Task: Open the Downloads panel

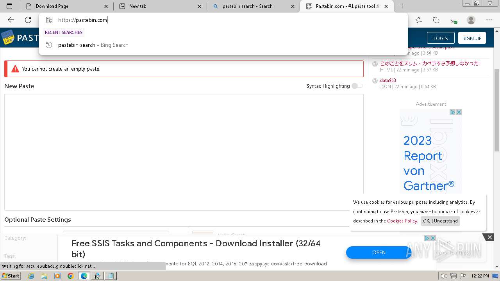Action: pyautogui.click(x=453, y=20)
